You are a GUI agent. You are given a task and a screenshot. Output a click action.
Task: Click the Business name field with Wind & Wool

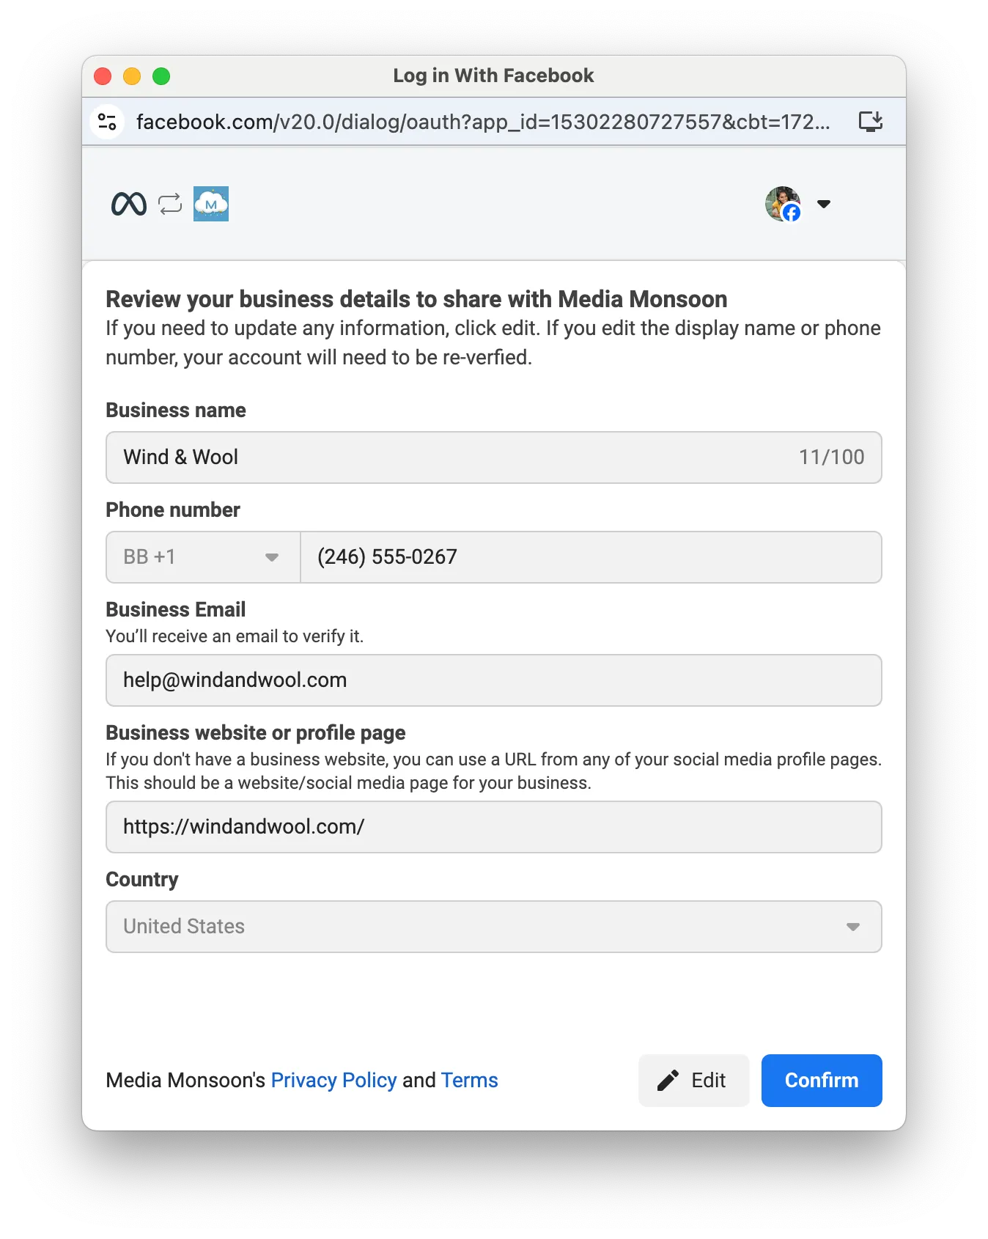pos(454,457)
